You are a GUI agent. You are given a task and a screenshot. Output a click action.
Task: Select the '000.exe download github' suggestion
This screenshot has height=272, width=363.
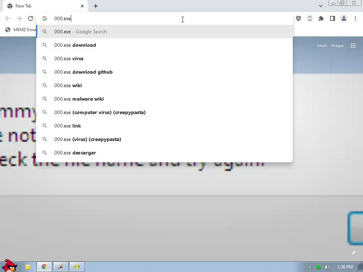pyautogui.click(x=164, y=72)
